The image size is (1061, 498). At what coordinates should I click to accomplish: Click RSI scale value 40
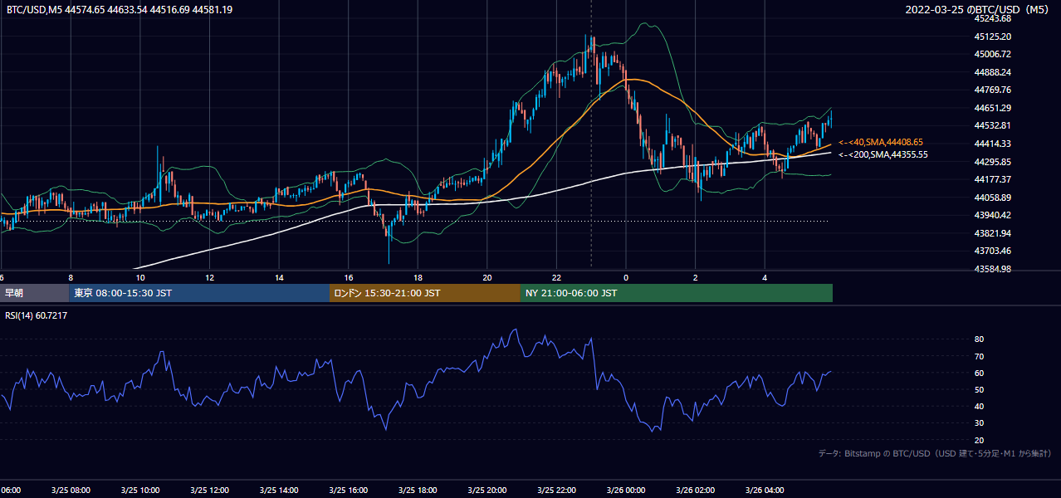(x=979, y=407)
